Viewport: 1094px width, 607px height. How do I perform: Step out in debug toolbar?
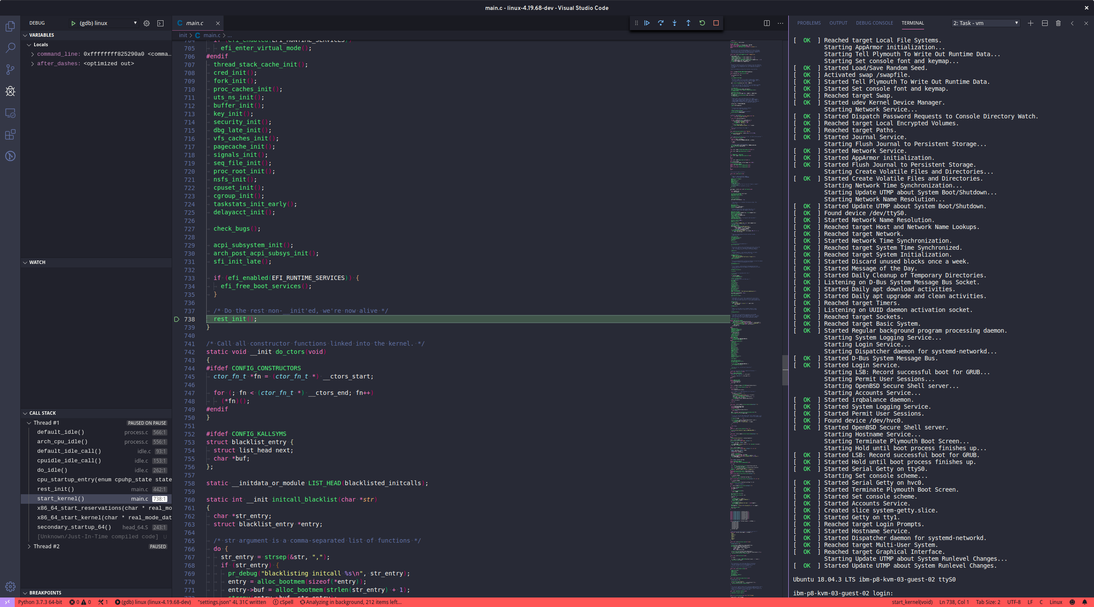point(688,23)
